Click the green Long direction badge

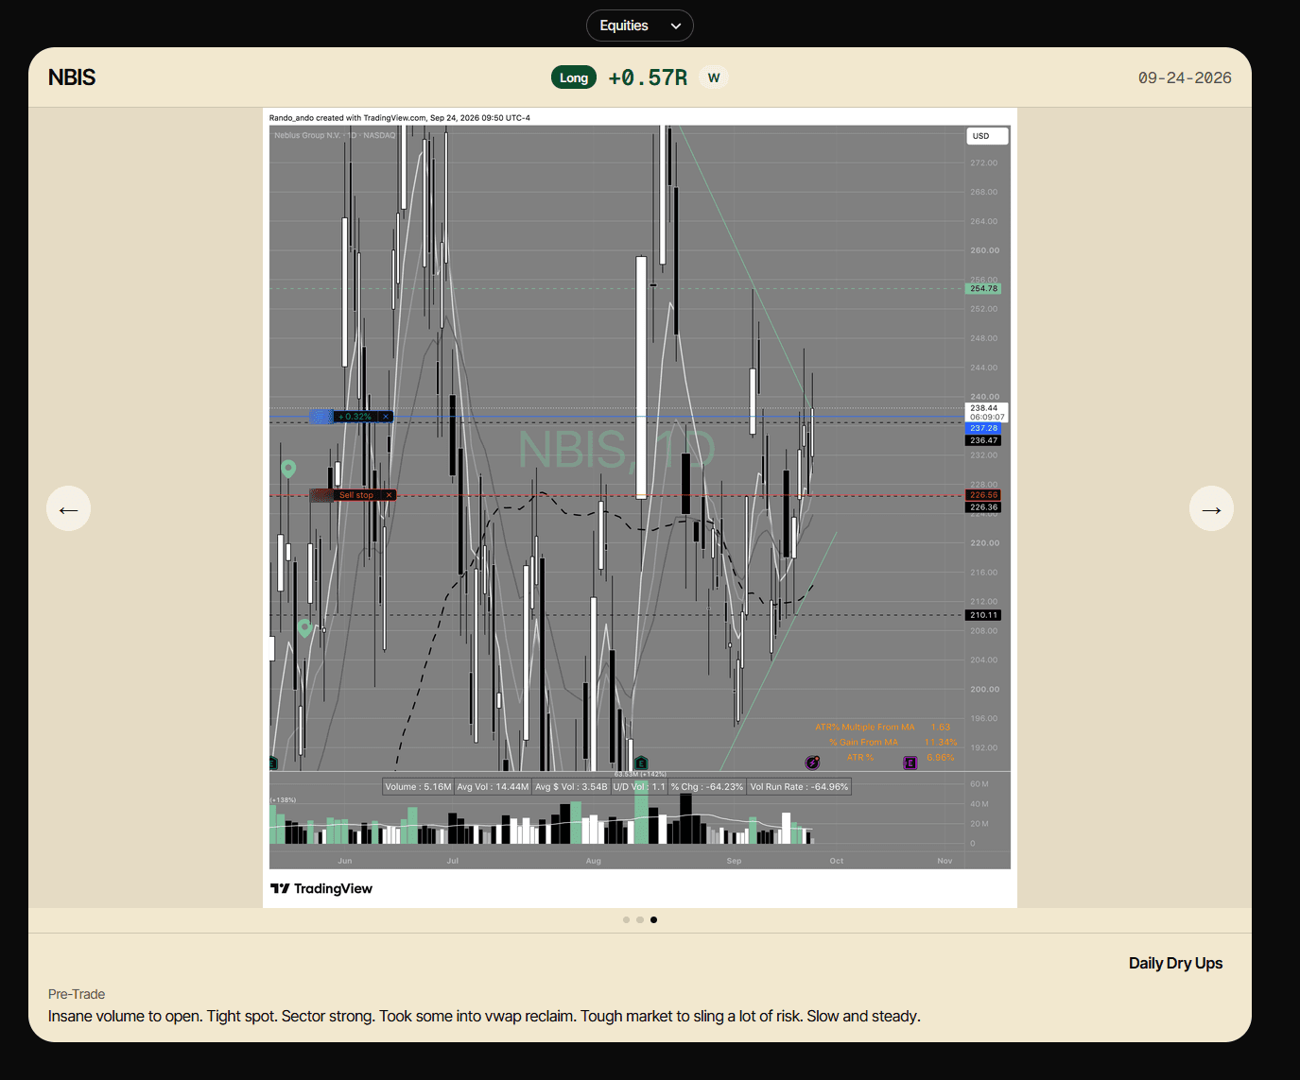click(574, 77)
